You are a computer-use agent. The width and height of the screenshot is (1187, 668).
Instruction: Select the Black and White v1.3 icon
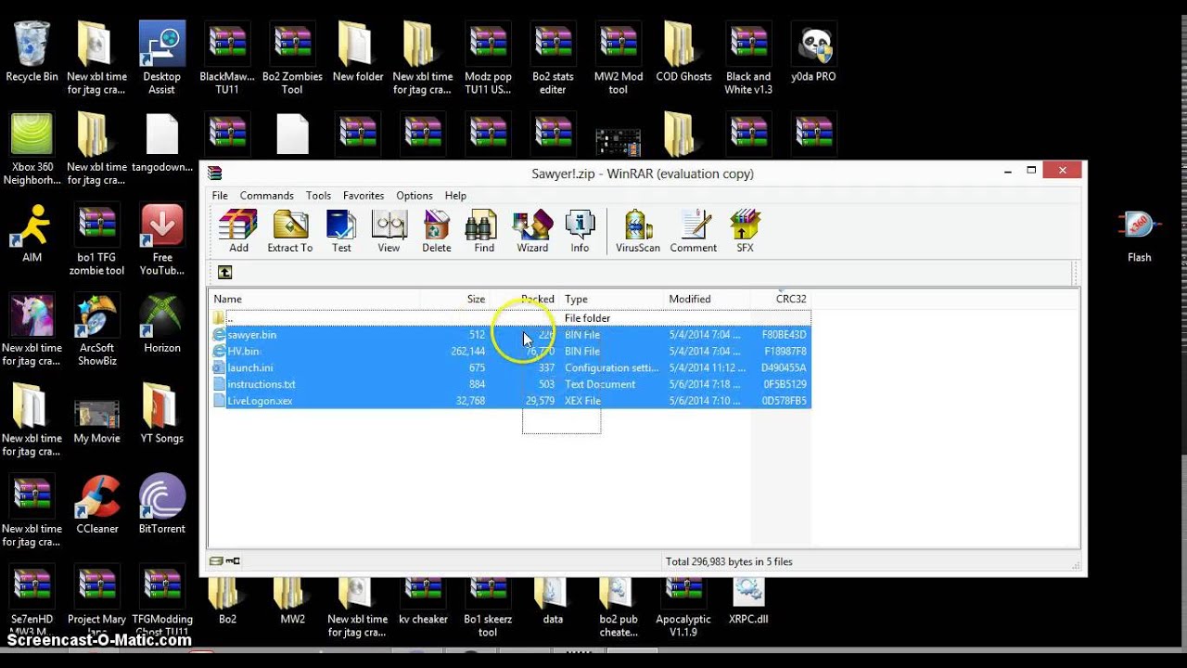748,58
